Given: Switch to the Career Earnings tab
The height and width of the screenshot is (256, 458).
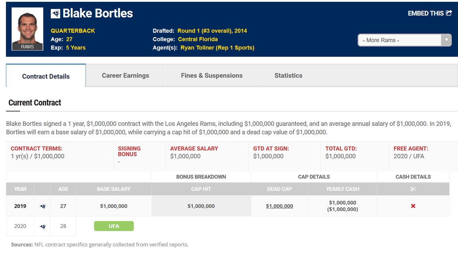Looking at the screenshot, I should [x=125, y=76].
